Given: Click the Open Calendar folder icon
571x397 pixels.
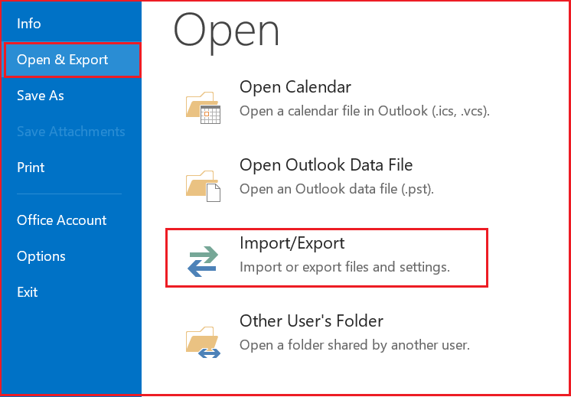Looking at the screenshot, I should (203, 108).
